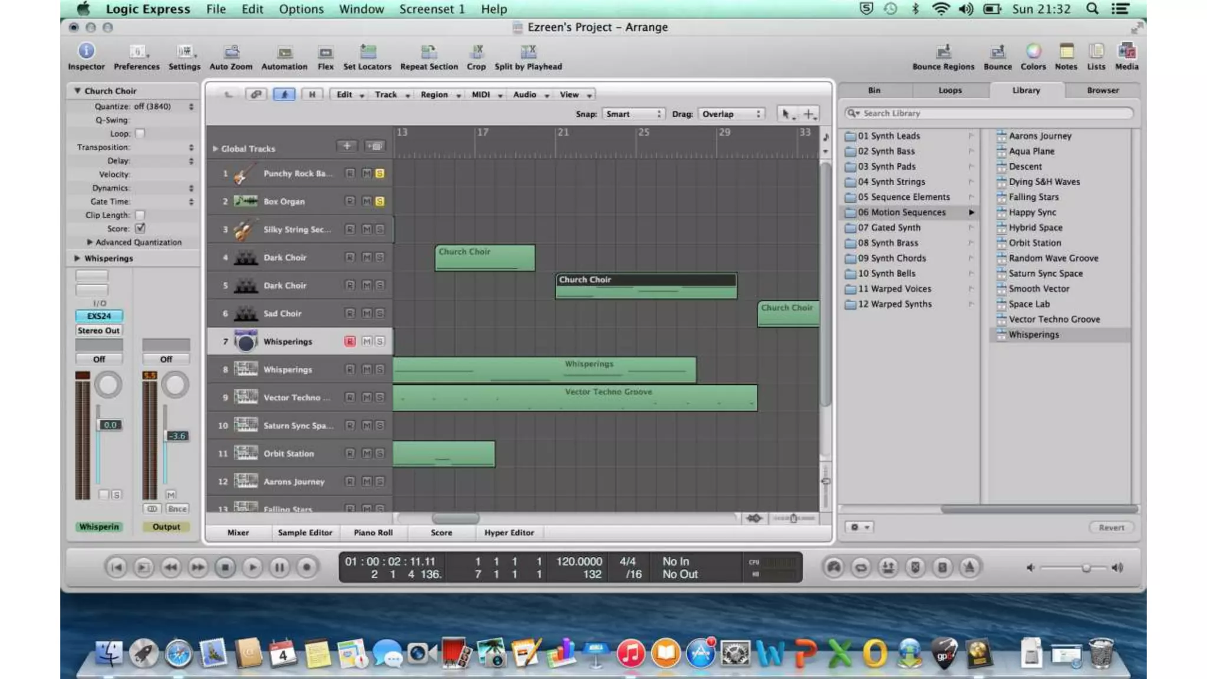The width and height of the screenshot is (1207, 679).
Task: Open the Piano Roll editor
Action: click(372, 532)
